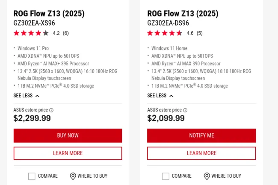This screenshot has height=185, width=278.
Task: Open Where To Buy for XS96 model
Action: [92, 176]
